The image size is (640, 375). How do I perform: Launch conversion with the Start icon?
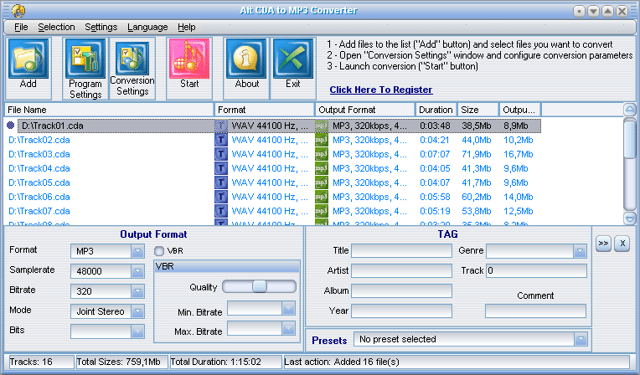[x=189, y=59]
